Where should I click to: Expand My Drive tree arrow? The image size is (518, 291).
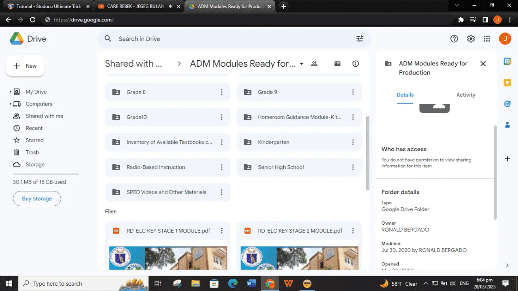pos(11,92)
